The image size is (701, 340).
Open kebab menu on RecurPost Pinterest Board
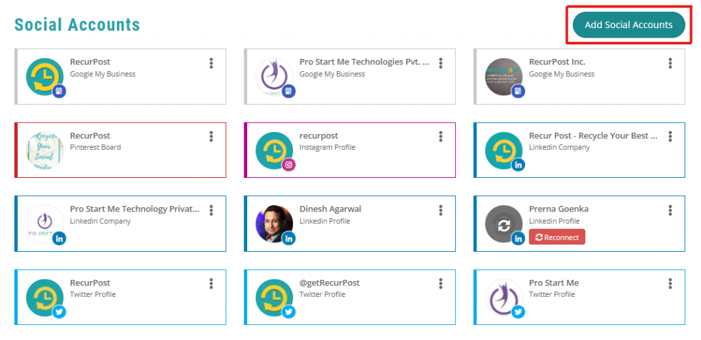pyautogui.click(x=212, y=136)
